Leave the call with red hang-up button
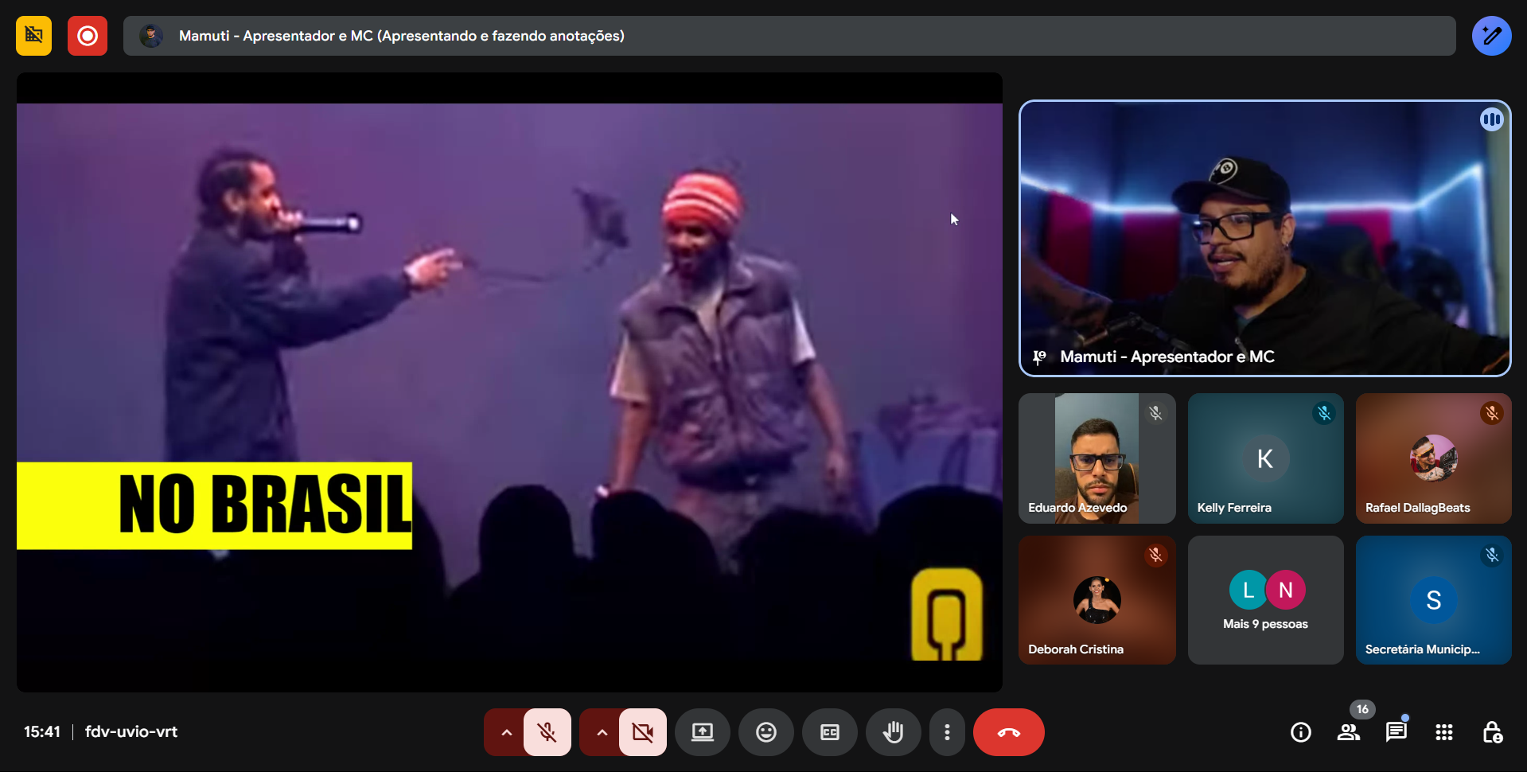 [1008, 732]
